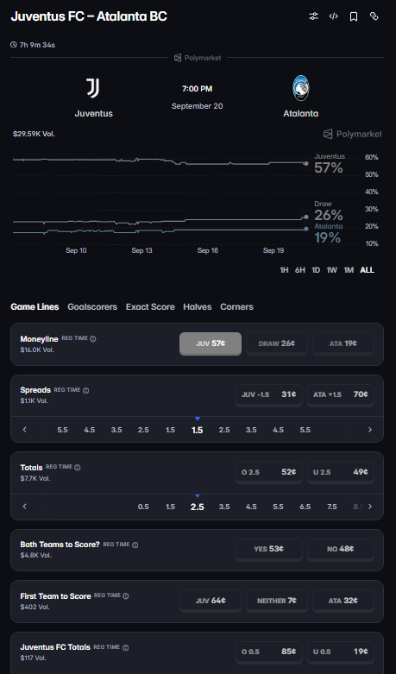Viewport: 396px width, 674px height.
Task: Click the First Team to Score info icon
Action: [x=126, y=596]
